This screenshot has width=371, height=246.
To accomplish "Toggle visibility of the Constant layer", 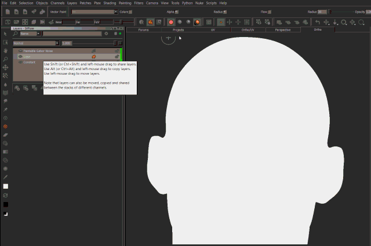I will tap(20, 63).
